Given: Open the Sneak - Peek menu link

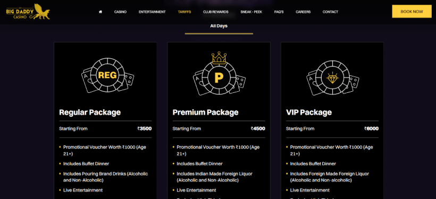Looking at the screenshot, I should click(251, 12).
